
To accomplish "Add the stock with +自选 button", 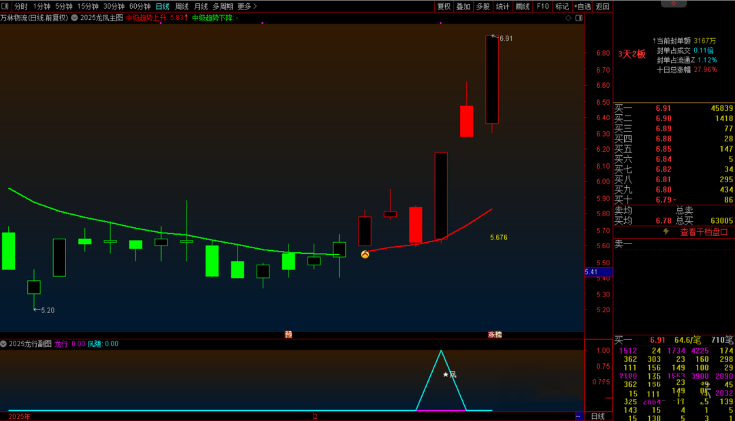I will pyautogui.click(x=583, y=6).
